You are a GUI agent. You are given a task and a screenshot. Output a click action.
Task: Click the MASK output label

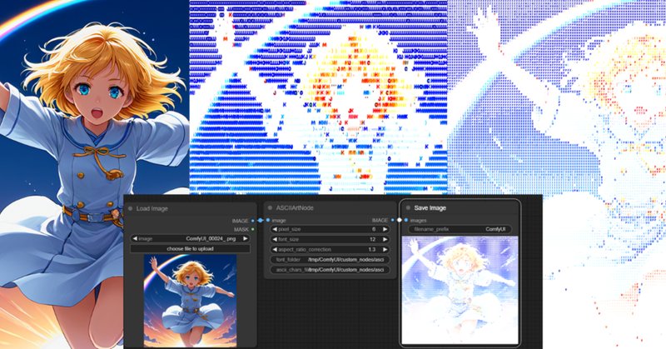pyautogui.click(x=241, y=230)
